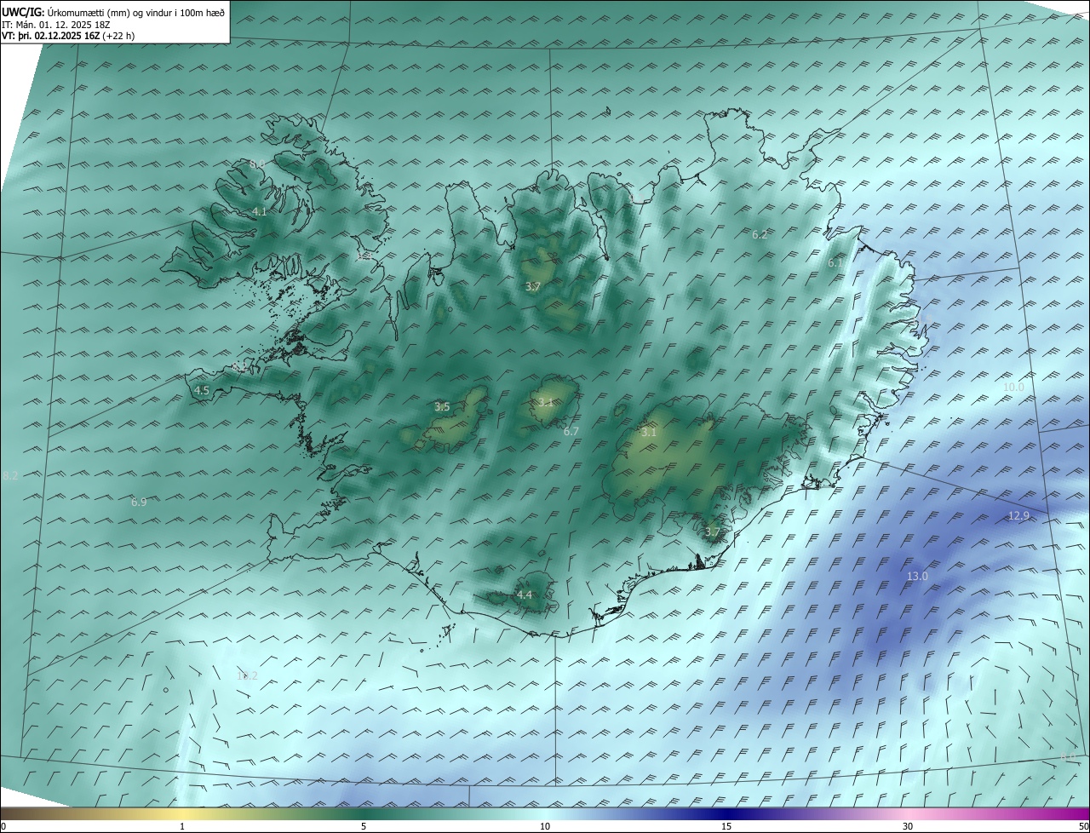Screen dimensions: 1090x833
Task: Click the 10.0 value off the east coast
Action: pos(1013,387)
